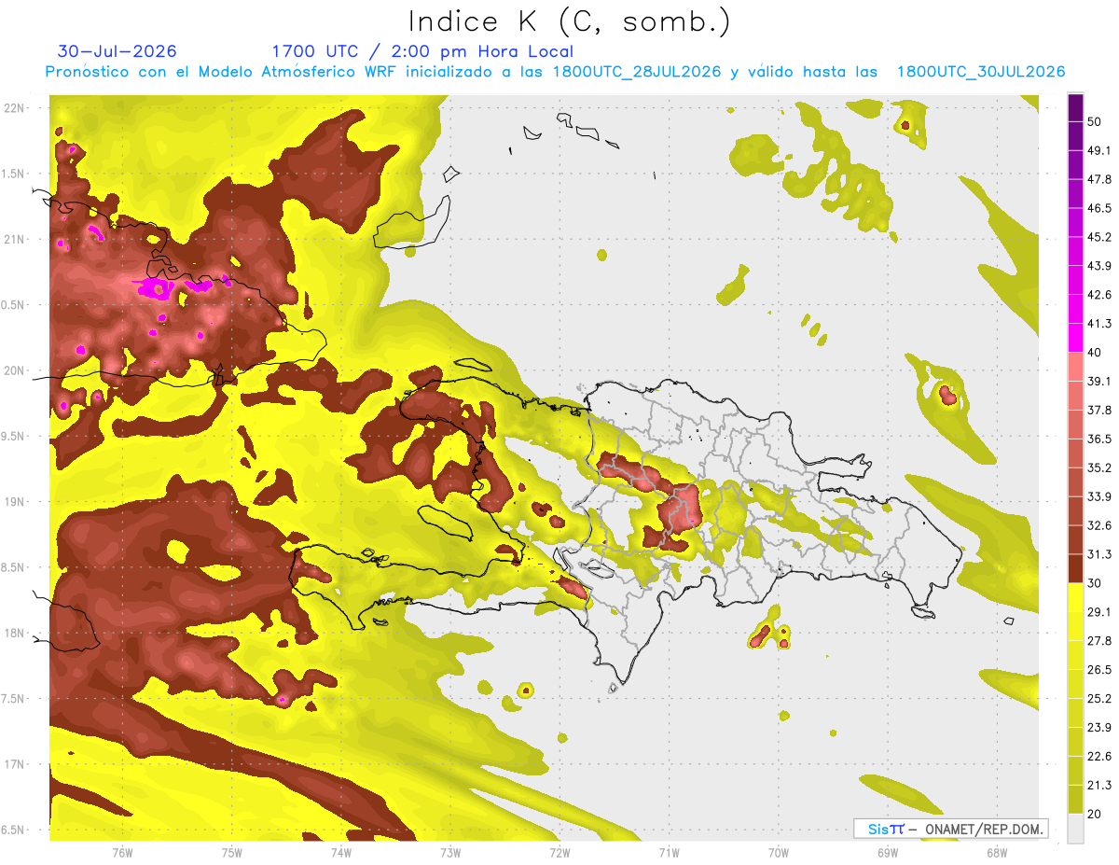This screenshot has height=865, width=1119.
Task: Click the "21N" latitude label
Action: 16,240
